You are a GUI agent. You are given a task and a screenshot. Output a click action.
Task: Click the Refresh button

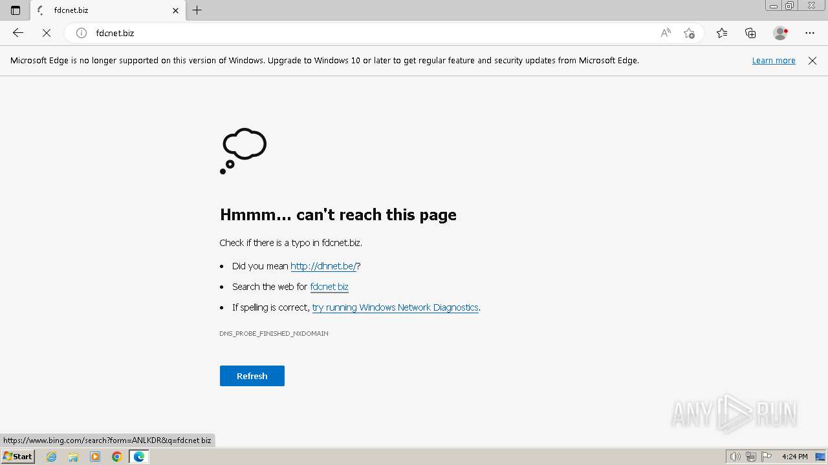click(x=252, y=376)
